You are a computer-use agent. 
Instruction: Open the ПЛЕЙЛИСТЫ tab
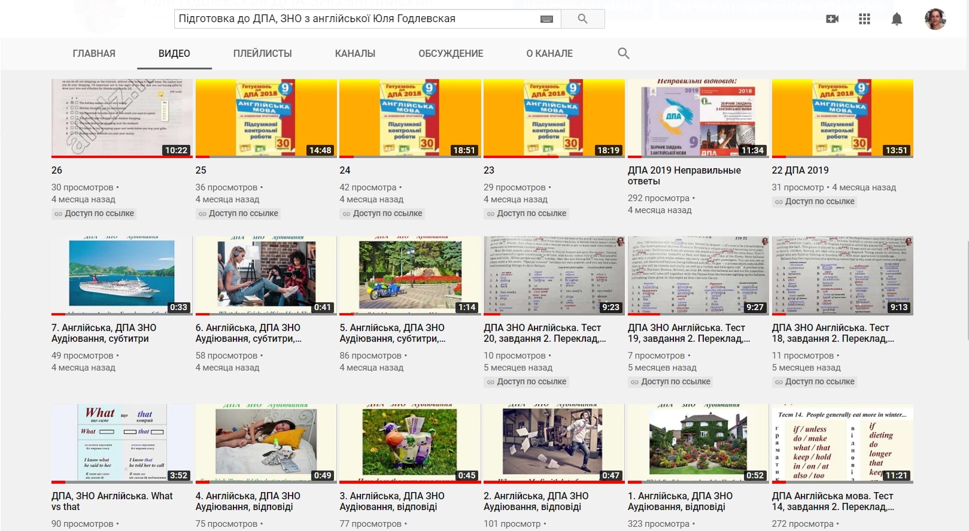point(262,53)
